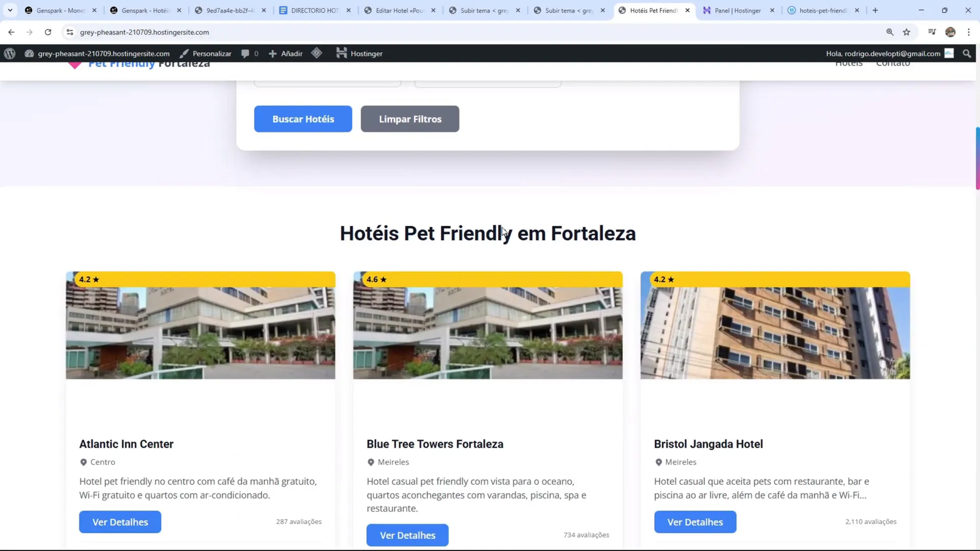Open Personalizar in admin bar

(x=206, y=53)
